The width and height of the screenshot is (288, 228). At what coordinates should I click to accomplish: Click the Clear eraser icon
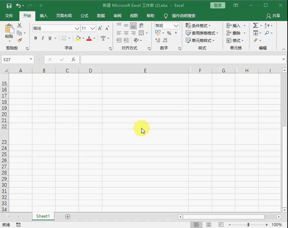(256, 40)
